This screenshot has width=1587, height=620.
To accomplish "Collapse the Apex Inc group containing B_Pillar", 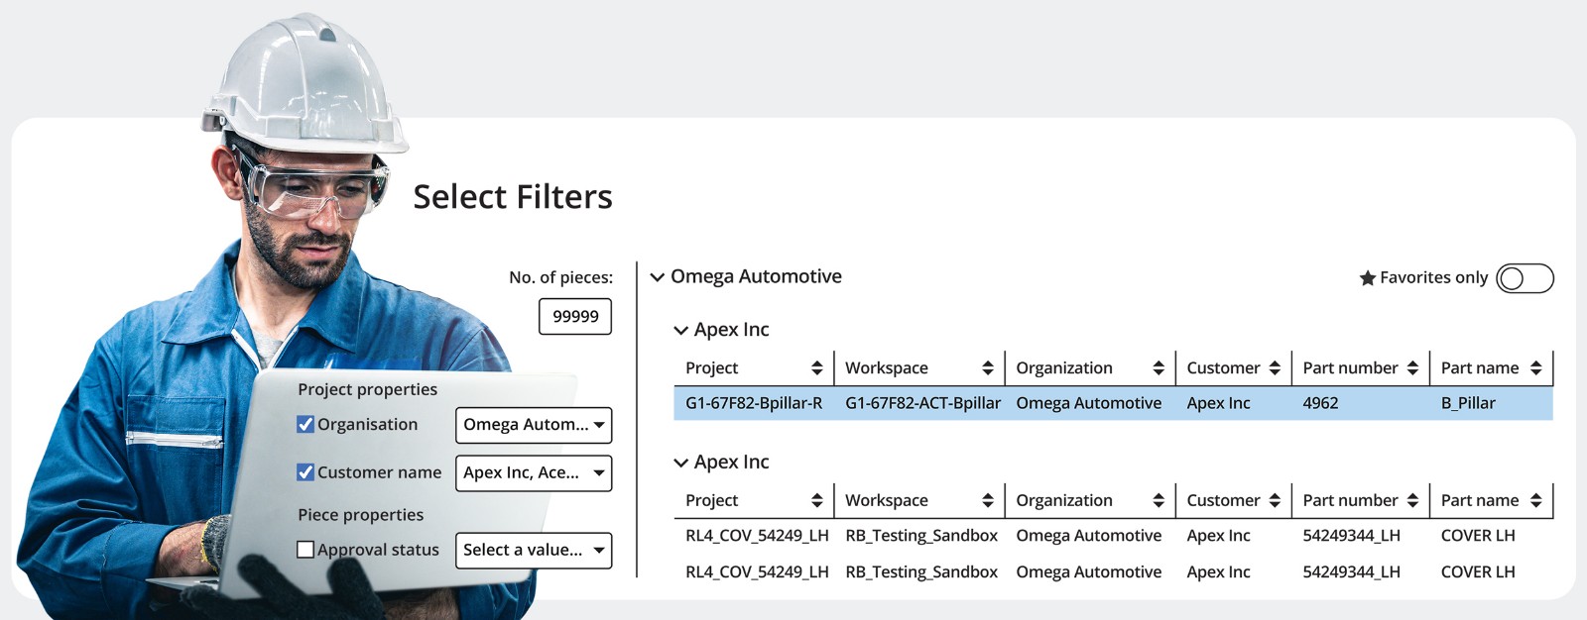I will [680, 331].
